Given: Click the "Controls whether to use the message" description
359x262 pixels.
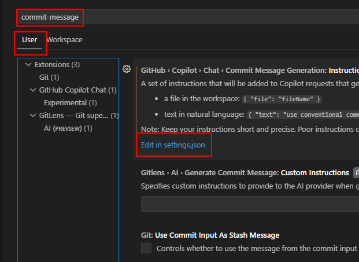Looking at the screenshot, I should click(x=258, y=249).
